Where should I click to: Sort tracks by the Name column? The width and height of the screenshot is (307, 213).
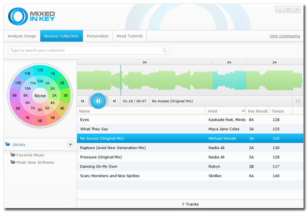[x=141, y=111]
